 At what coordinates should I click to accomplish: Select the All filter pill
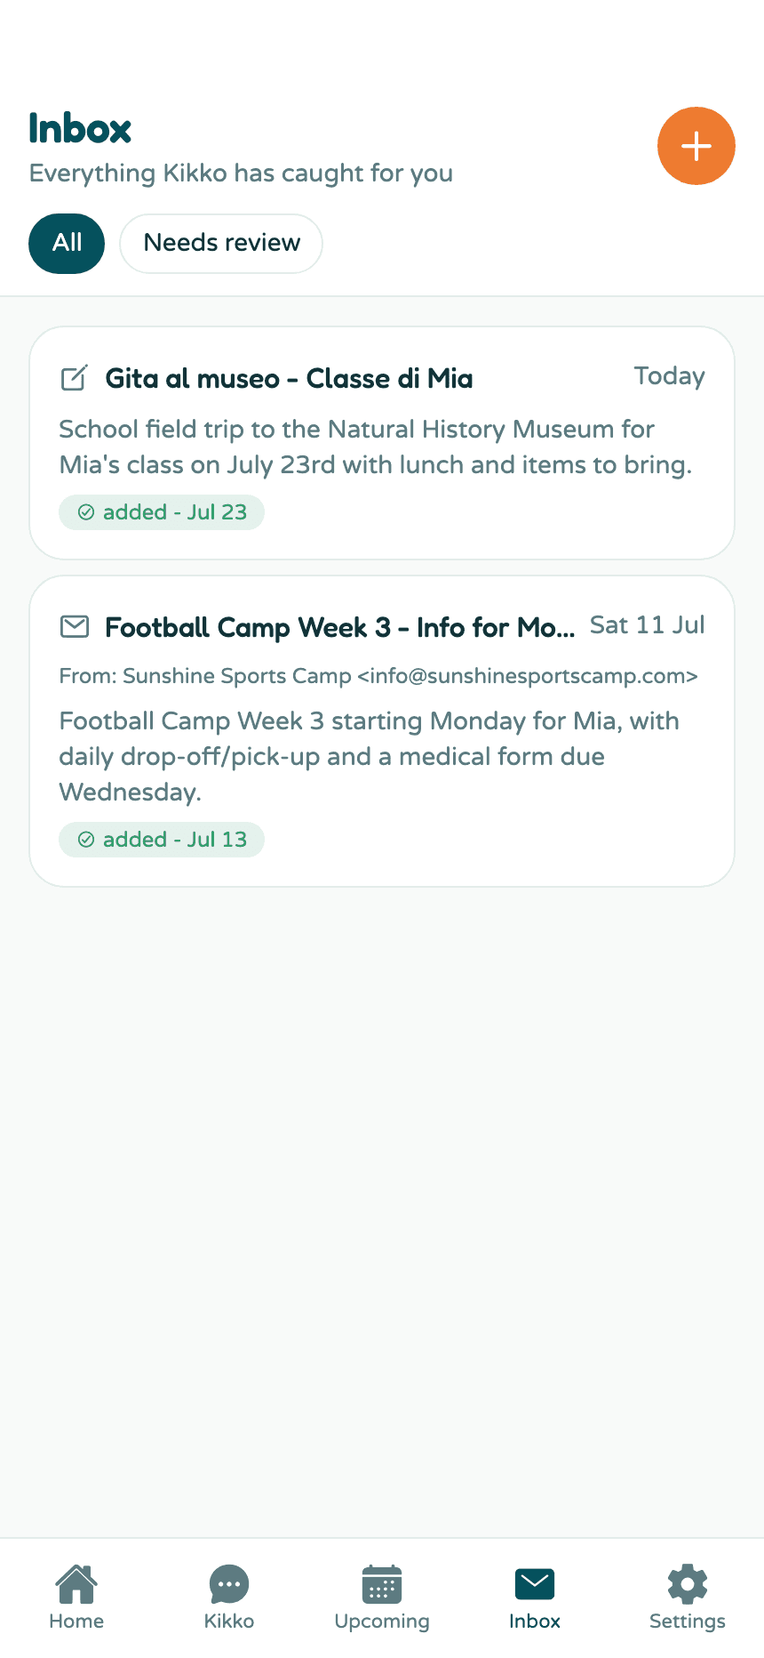click(x=67, y=243)
